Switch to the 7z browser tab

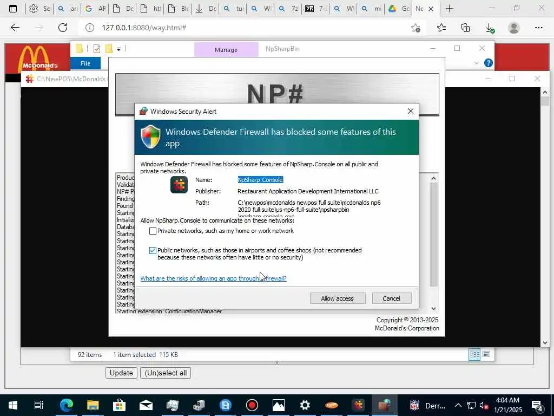click(288, 9)
